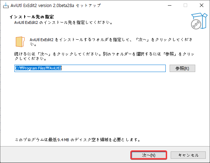Open folder browser with 参照(R)

coord(182,68)
